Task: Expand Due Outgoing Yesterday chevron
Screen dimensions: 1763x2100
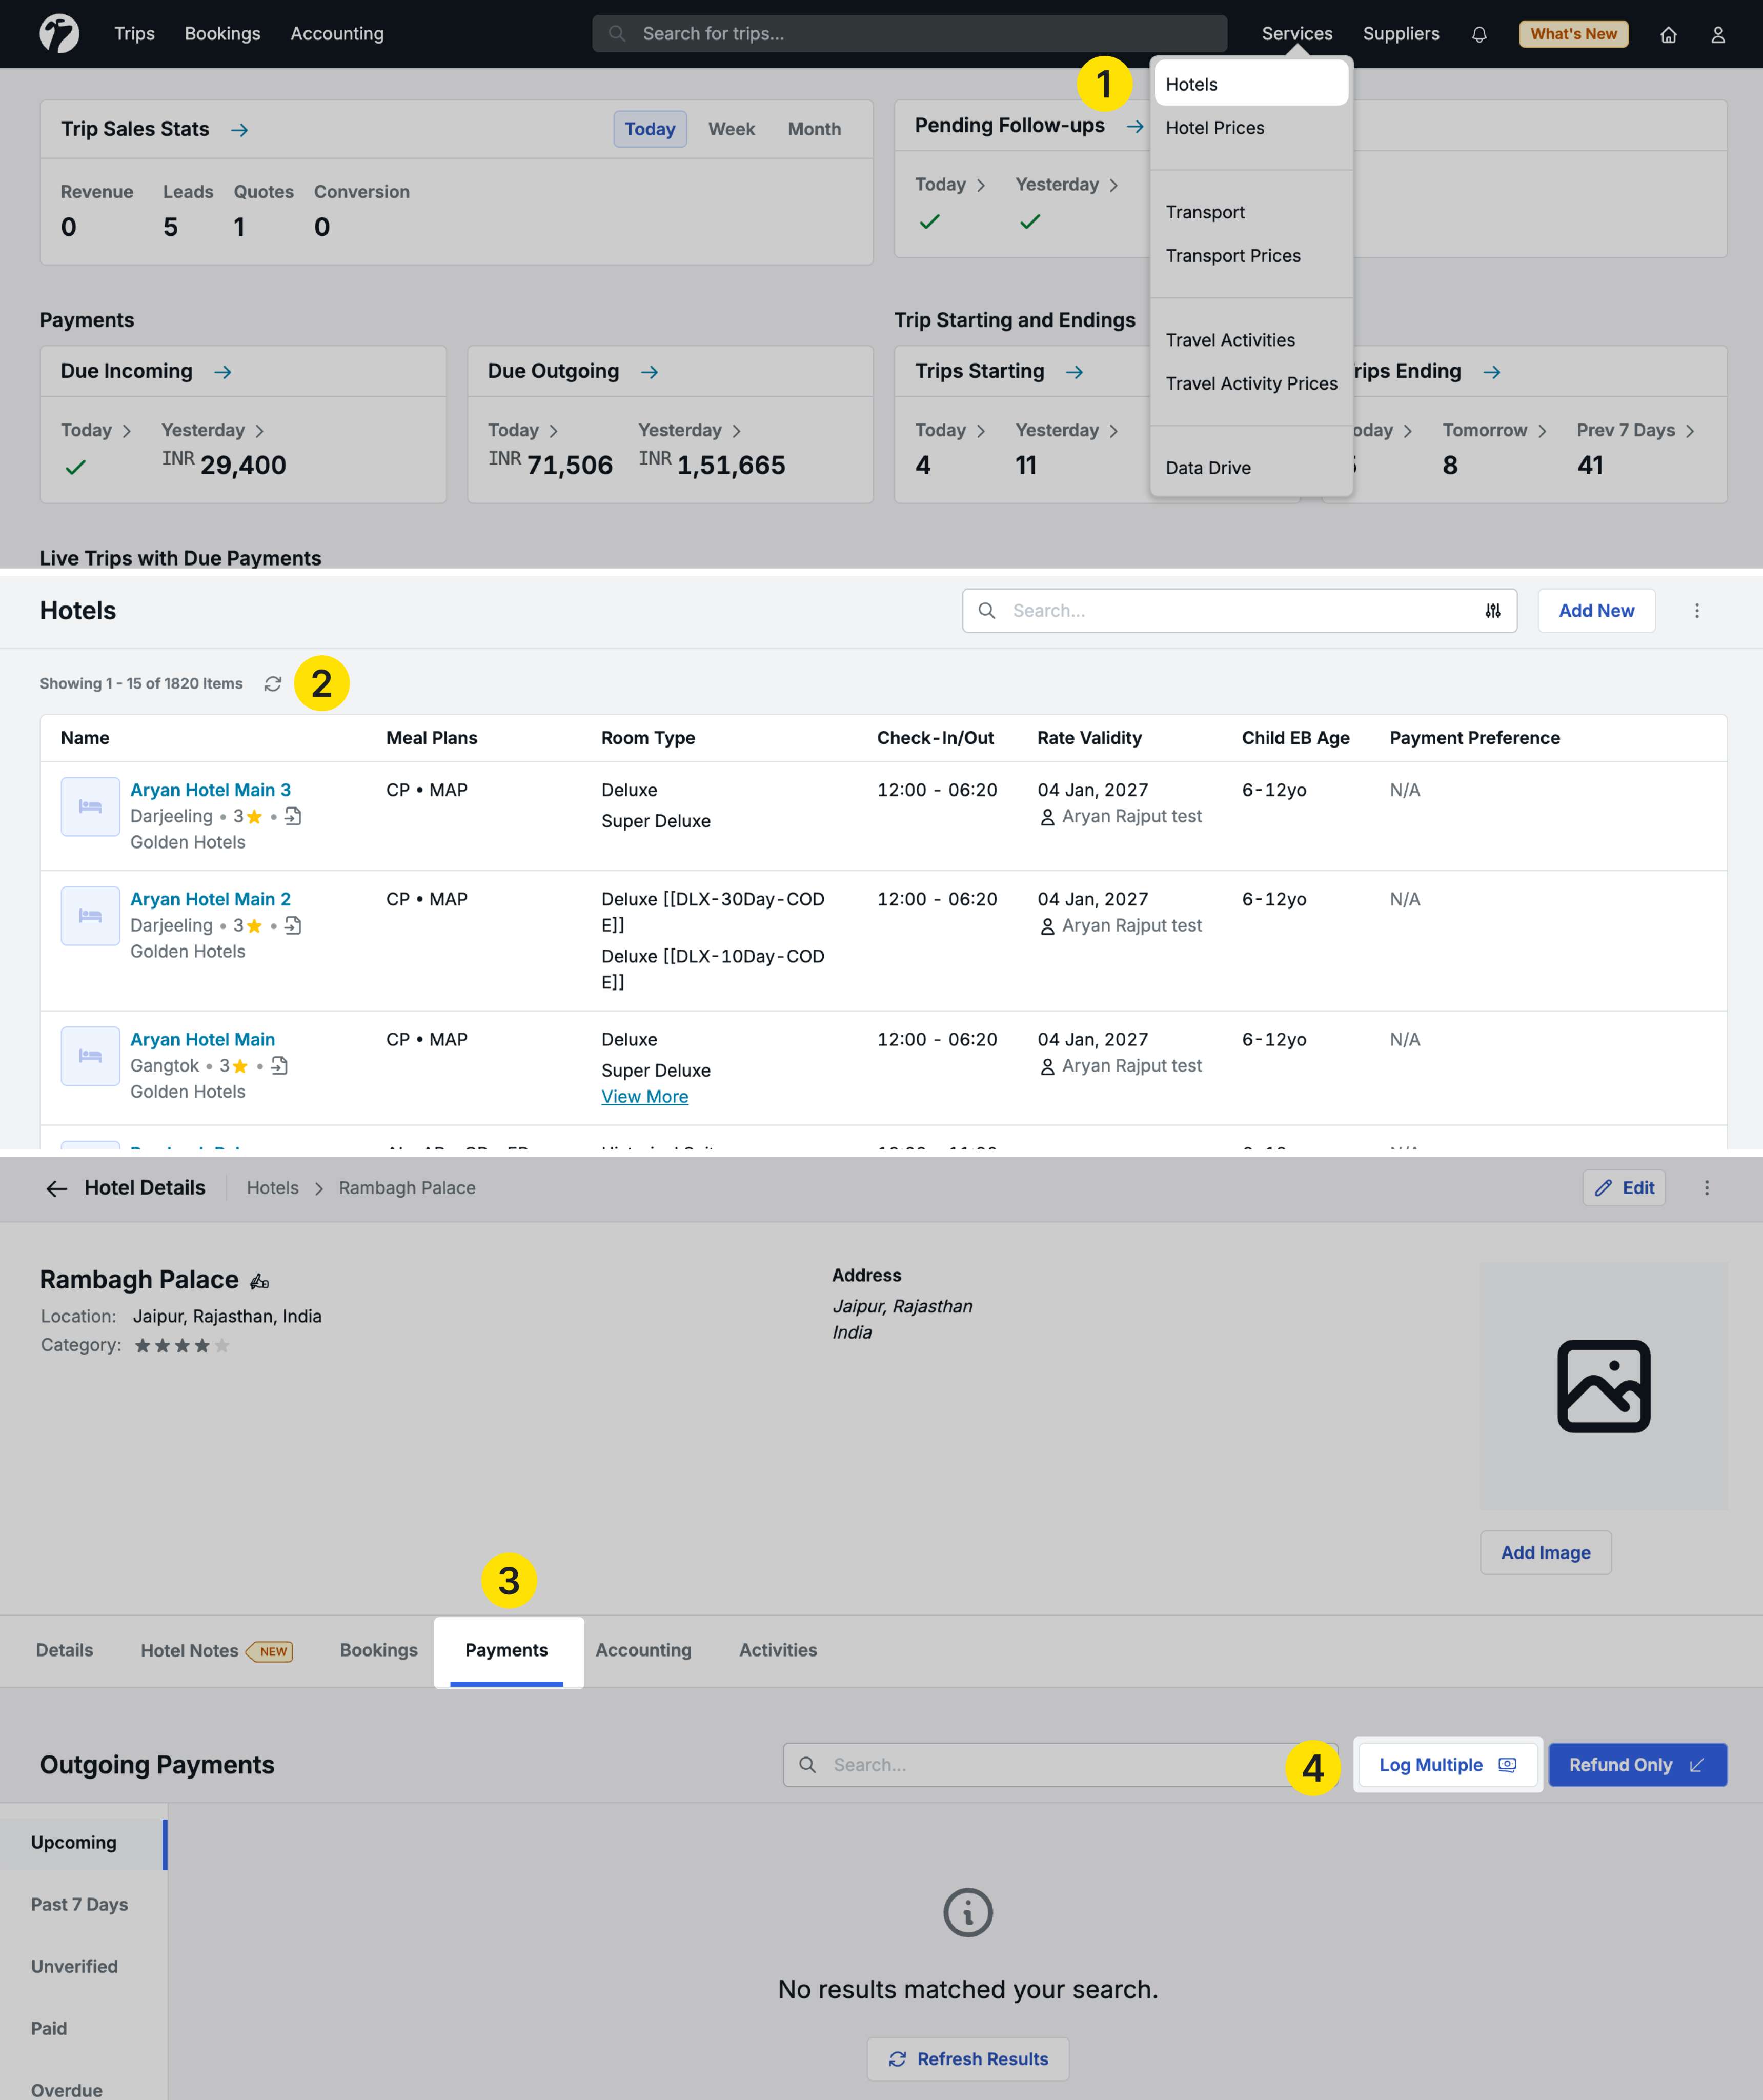Action: point(736,431)
